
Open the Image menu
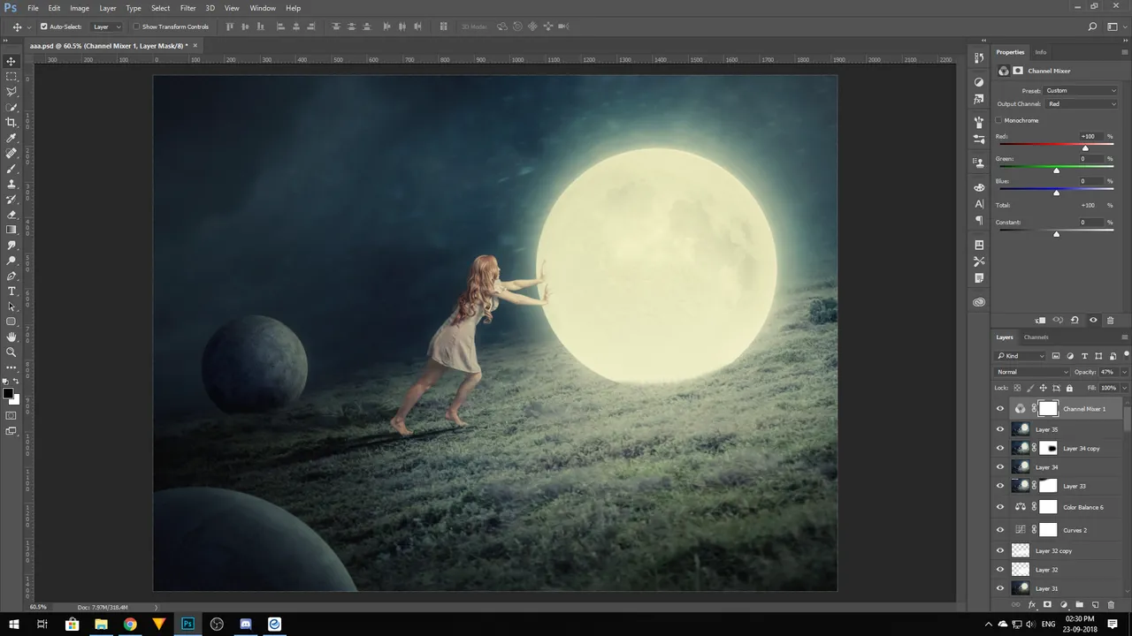pyautogui.click(x=80, y=8)
